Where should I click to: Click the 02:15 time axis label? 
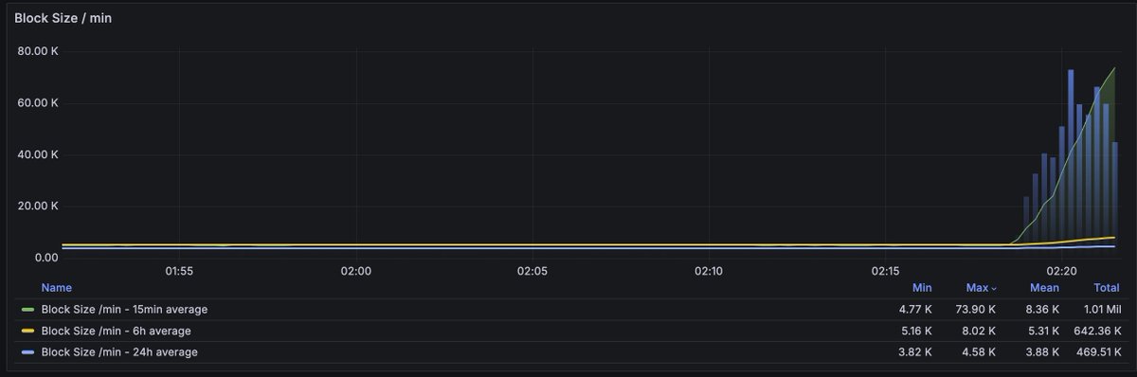[885, 271]
